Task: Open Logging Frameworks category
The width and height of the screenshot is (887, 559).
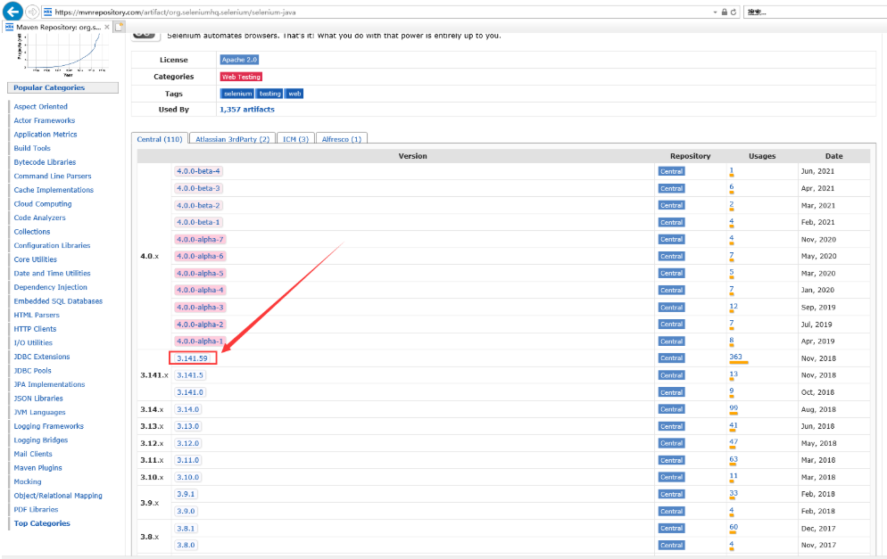Action: pos(49,426)
